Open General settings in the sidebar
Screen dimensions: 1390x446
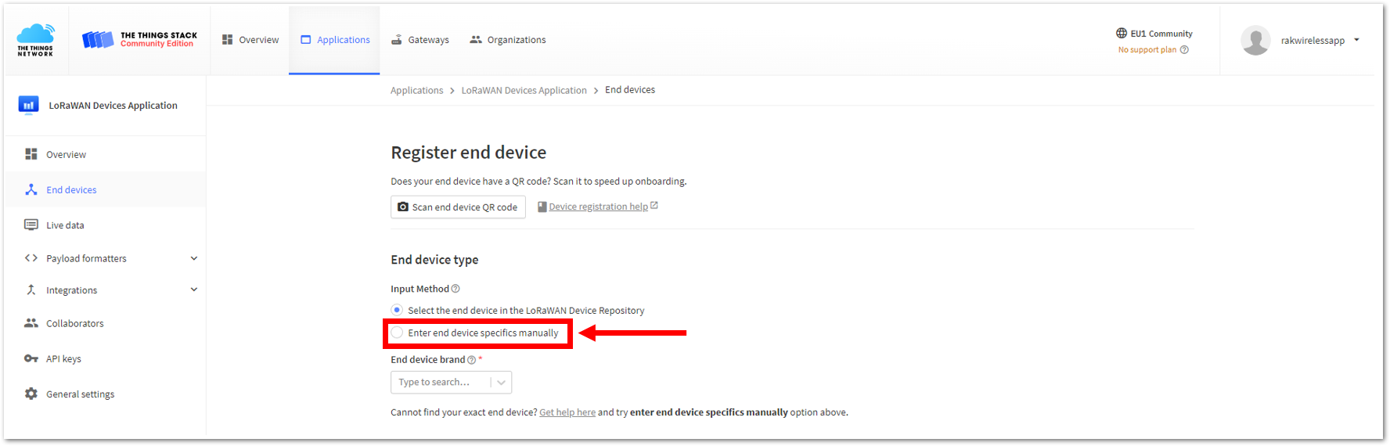106,394
